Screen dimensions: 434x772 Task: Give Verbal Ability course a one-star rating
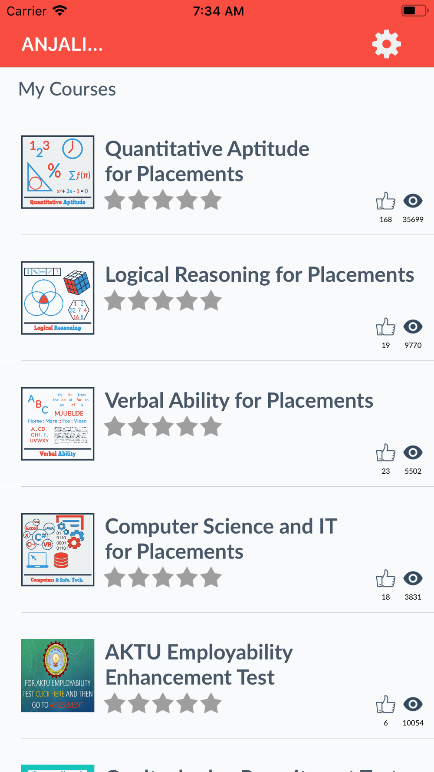(x=115, y=426)
